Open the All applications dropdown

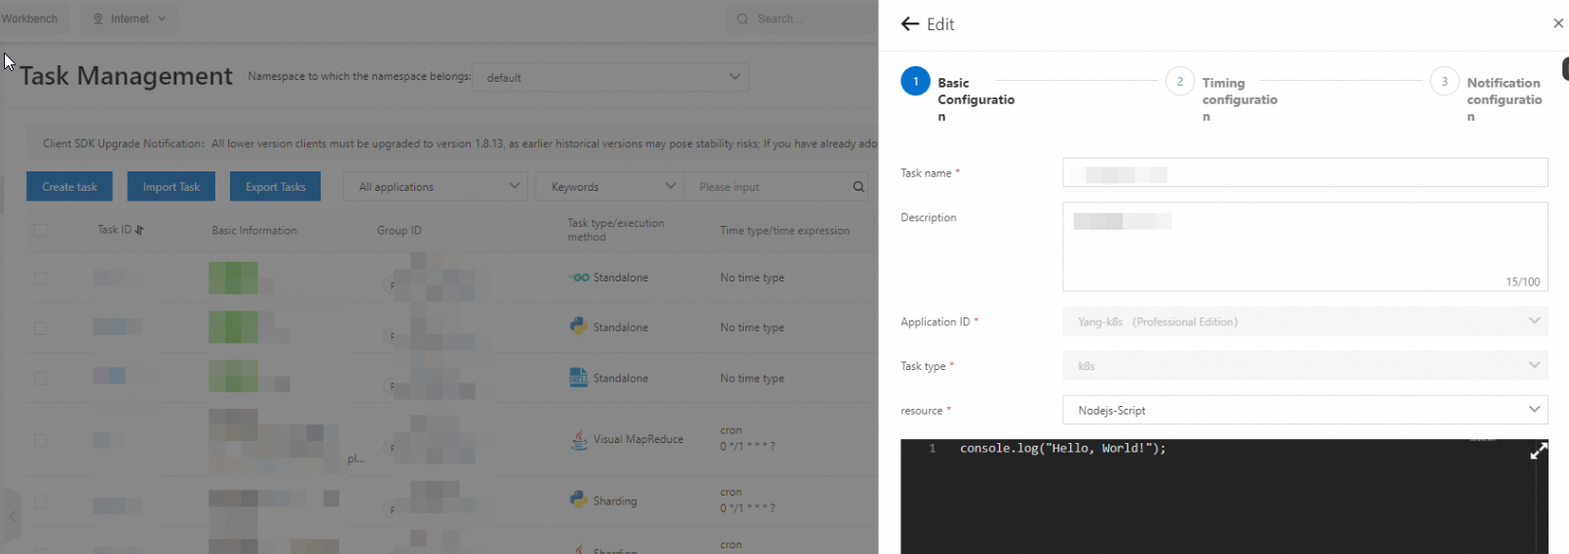pos(436,187)
